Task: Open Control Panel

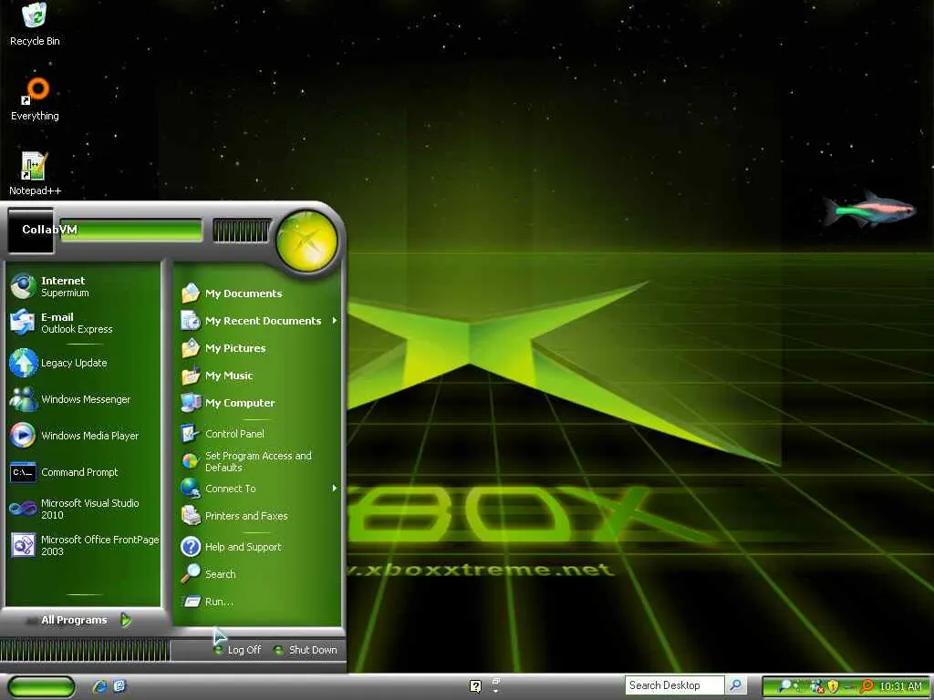Action: [258, 433]
